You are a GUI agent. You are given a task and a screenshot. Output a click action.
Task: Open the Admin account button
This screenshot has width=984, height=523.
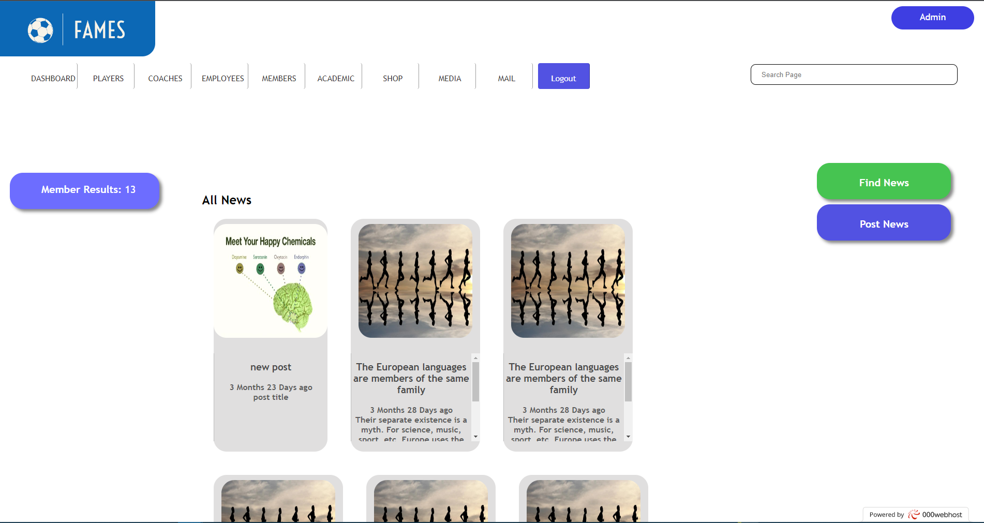[x=932, y=18]
